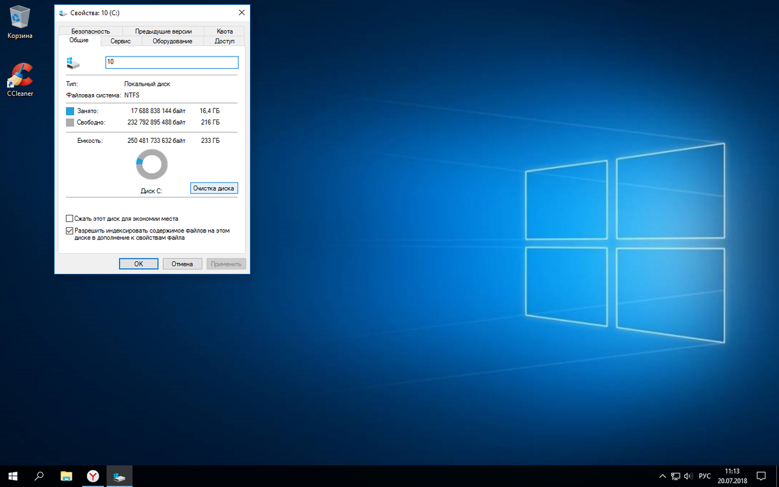Open the Квота tab
The height and width of the screenshot is (487, 779).
(x=225, y=31)
